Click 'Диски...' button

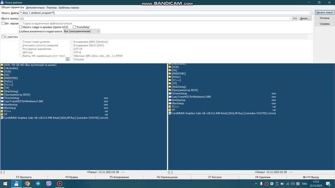[x=305, y=19]
